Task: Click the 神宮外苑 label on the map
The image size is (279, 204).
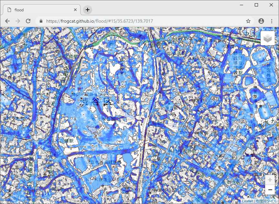Action: pyautogui.click(x=269, y=73)
